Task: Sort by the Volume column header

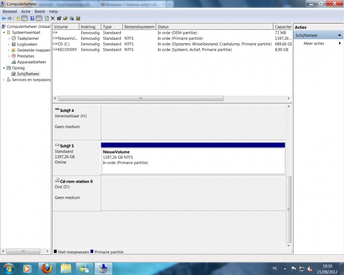Action: tap(65, 27)
